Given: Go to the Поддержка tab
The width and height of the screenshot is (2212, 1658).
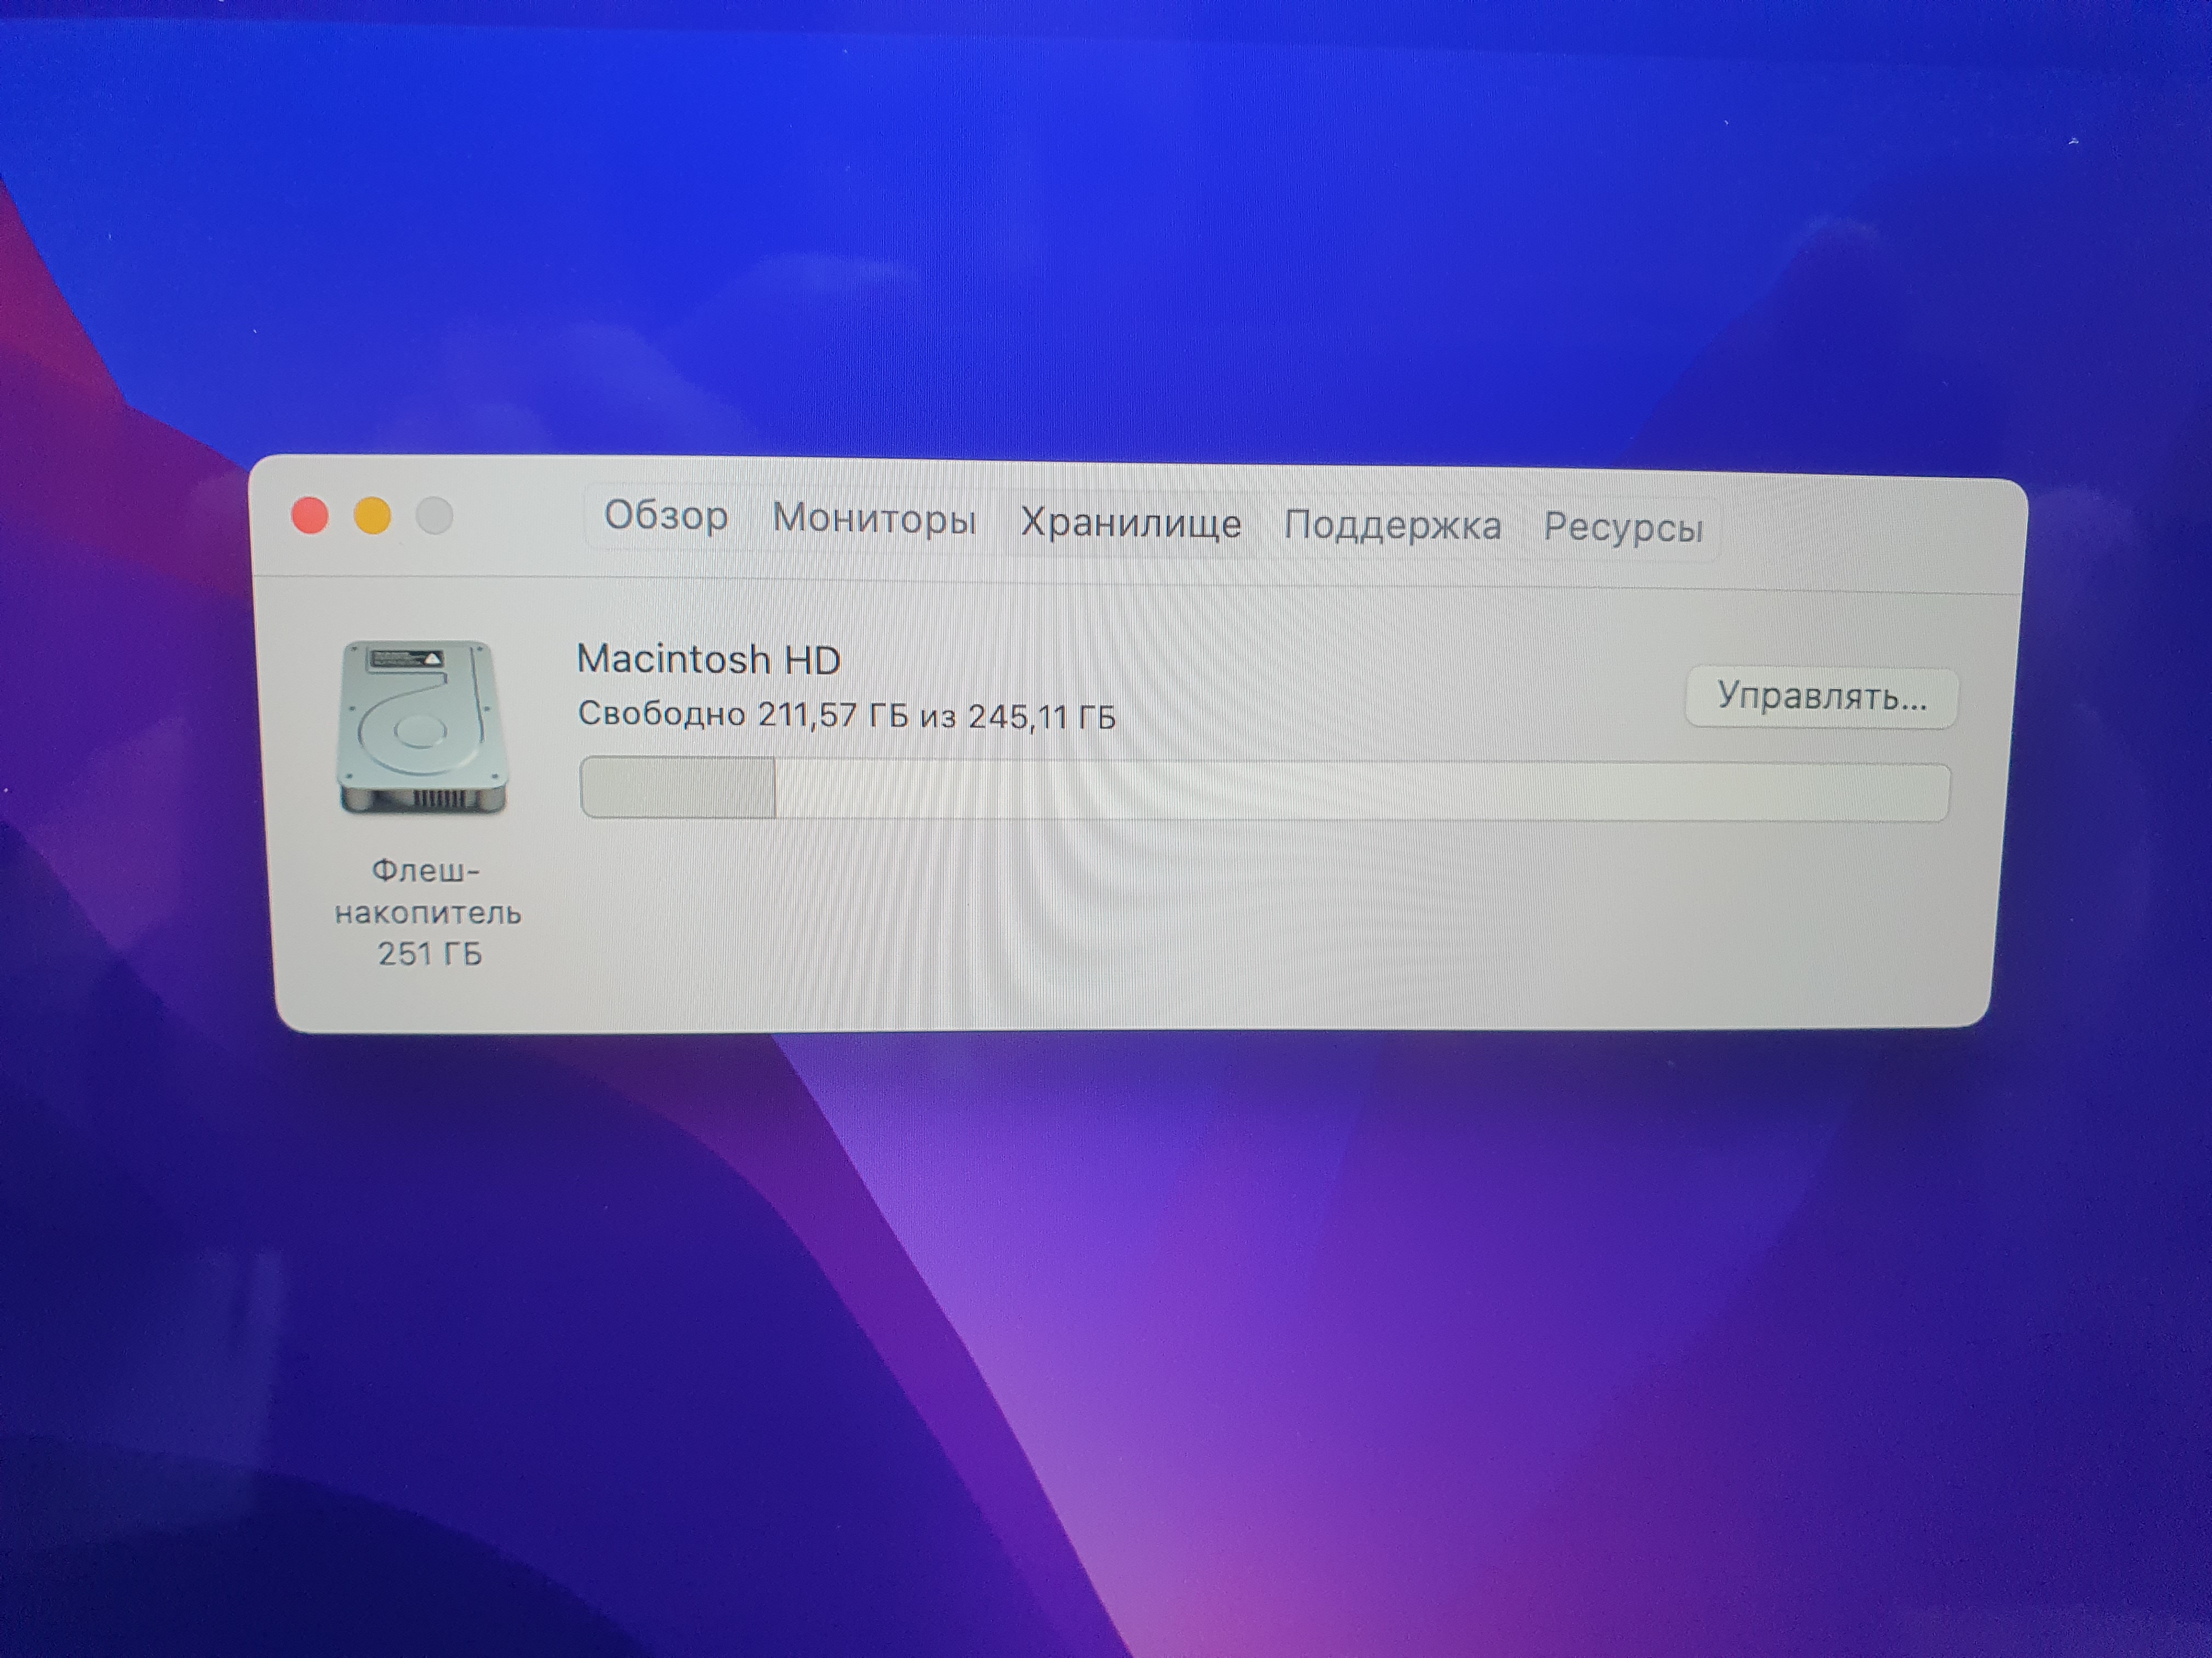Looking at the screenshot, I should pos(1392,525).
